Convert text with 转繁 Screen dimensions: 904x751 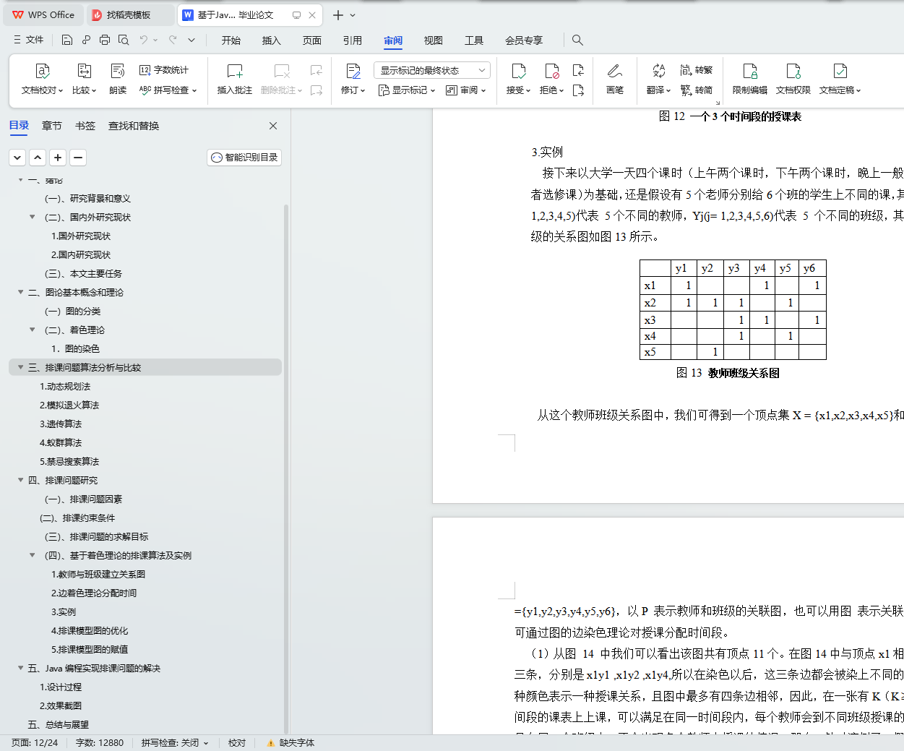pyautogui.click(x=697, y=70)
